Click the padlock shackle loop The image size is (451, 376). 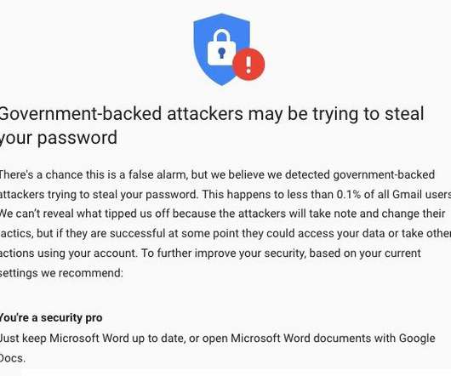coord(221,36)
